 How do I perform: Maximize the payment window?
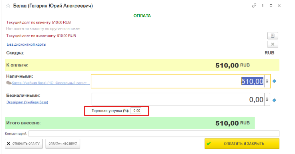pos(271,6)
